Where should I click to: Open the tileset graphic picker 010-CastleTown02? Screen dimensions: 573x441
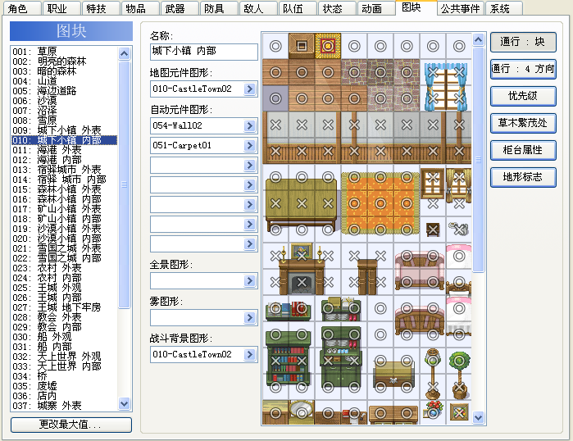[249, 89]
